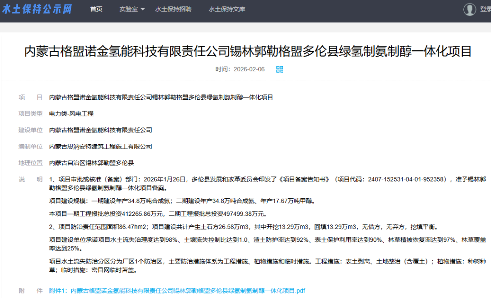Click the 内蒙古自治区锡林郭勒盟多伦县 location value

91,163
